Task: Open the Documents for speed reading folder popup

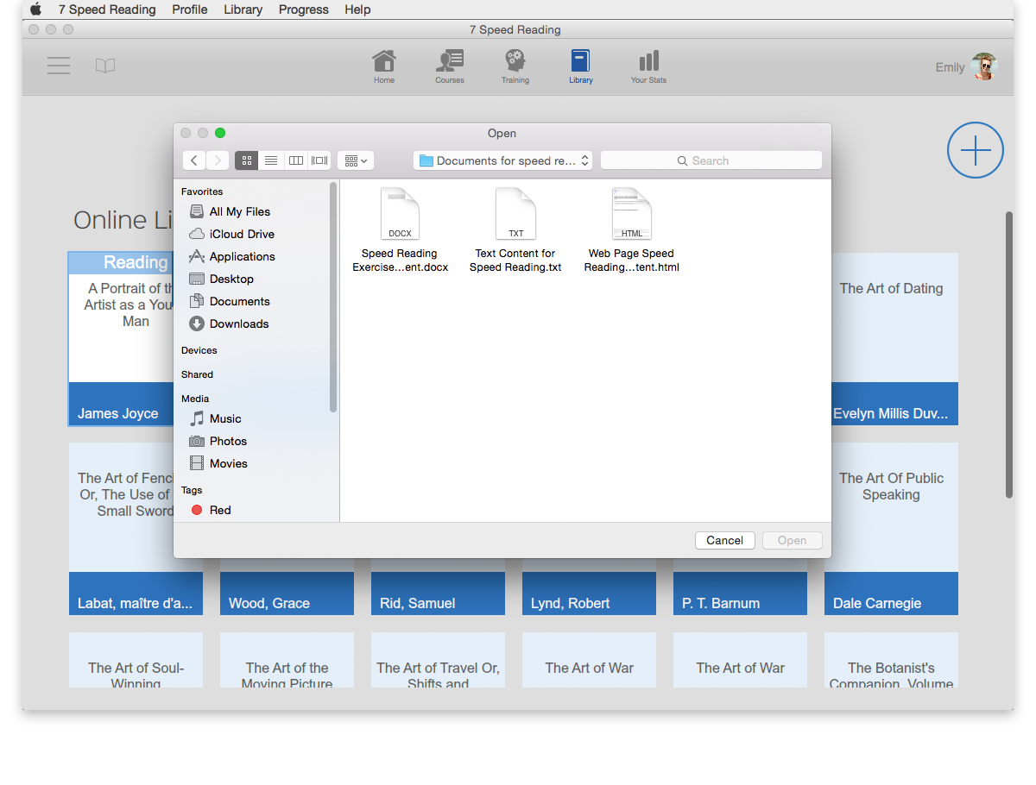Action: click(x=502, y=160)
